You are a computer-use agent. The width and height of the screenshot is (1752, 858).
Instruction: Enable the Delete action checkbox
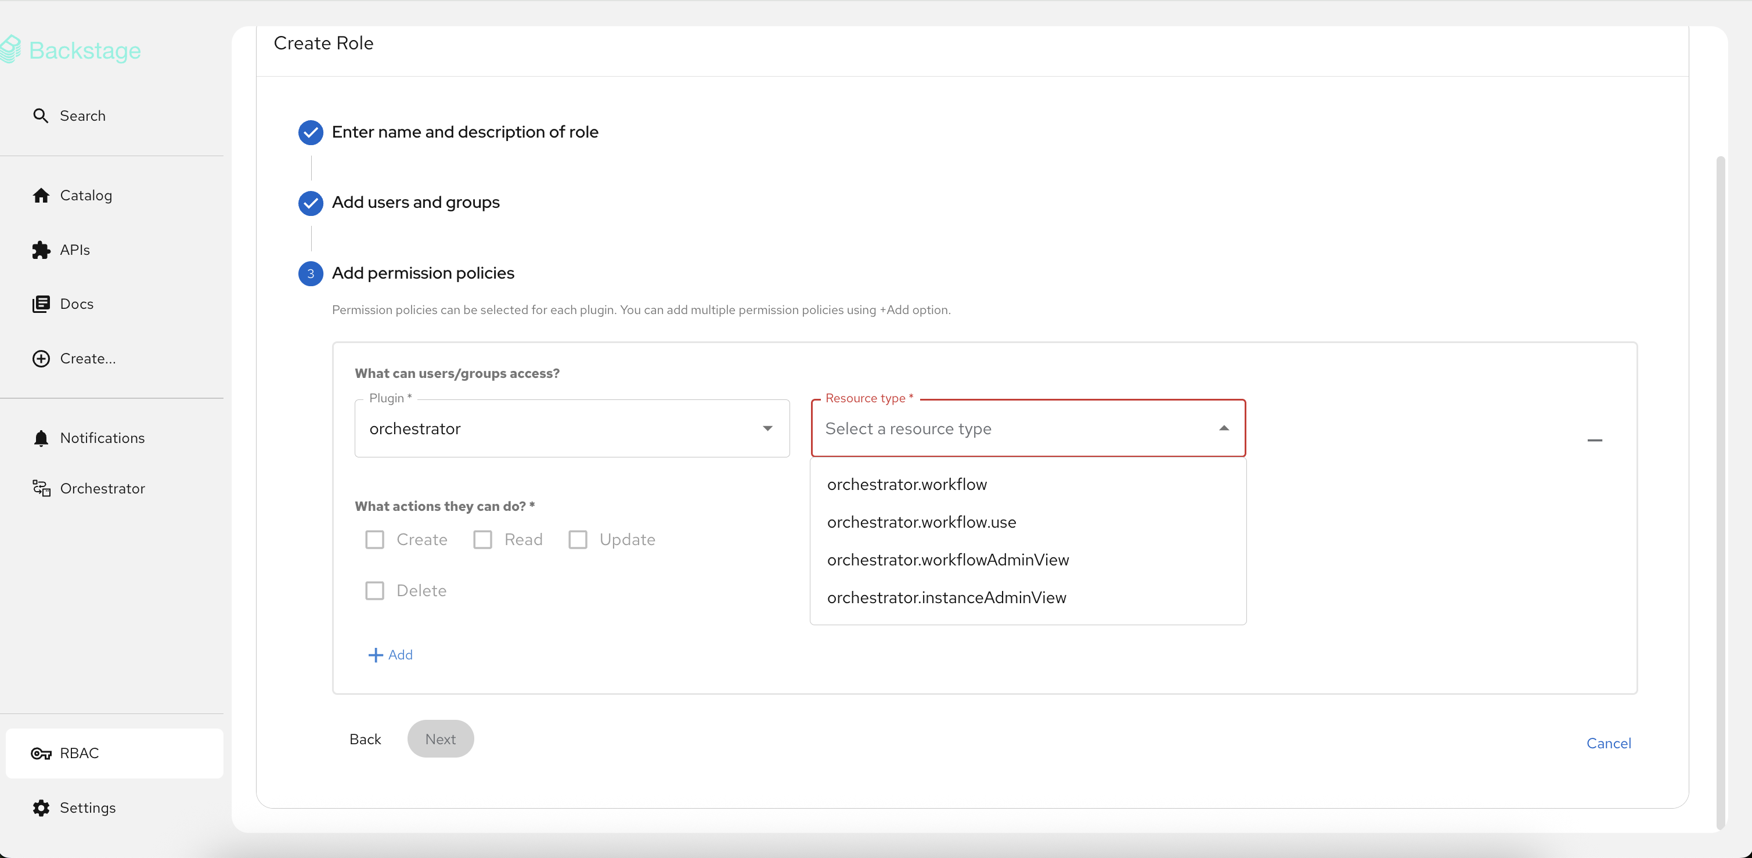(375, 591)
